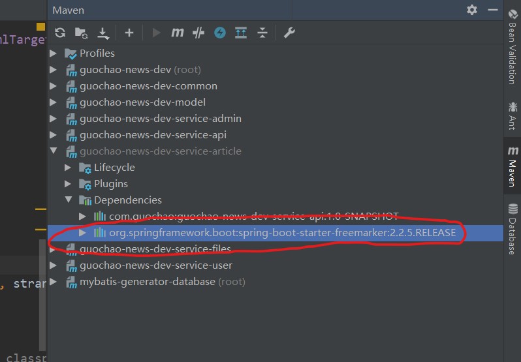Expand mybatis-generator-database project
521x362 pixels.
pos(53,281)
